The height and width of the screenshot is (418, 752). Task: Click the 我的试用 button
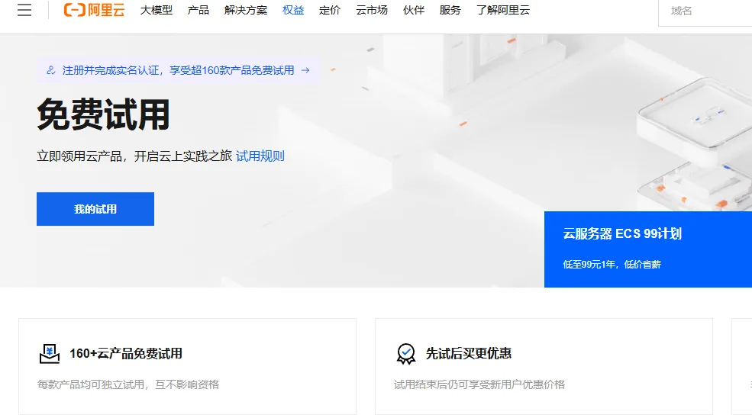95,209
